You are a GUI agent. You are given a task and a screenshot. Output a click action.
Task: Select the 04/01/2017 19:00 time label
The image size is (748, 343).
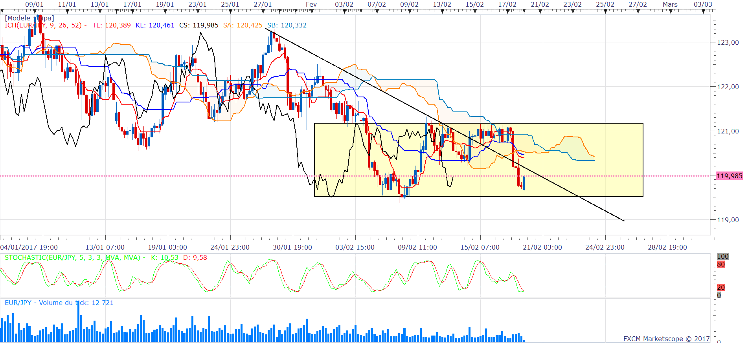click(x=29, y=247)
